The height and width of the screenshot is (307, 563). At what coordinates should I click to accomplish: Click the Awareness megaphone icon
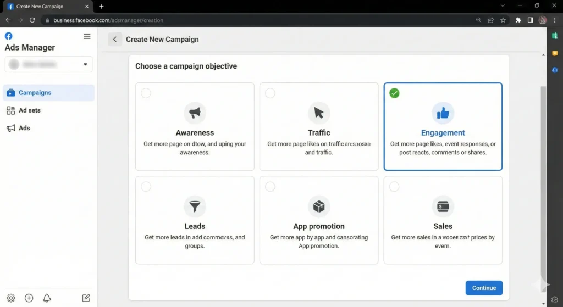coord(195,113)
